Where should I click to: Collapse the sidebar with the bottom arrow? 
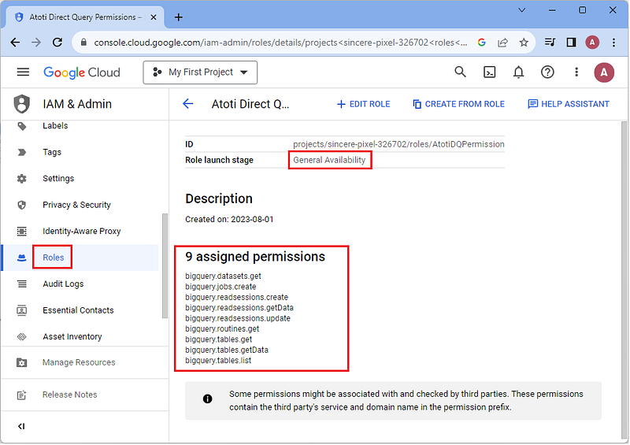21,427
